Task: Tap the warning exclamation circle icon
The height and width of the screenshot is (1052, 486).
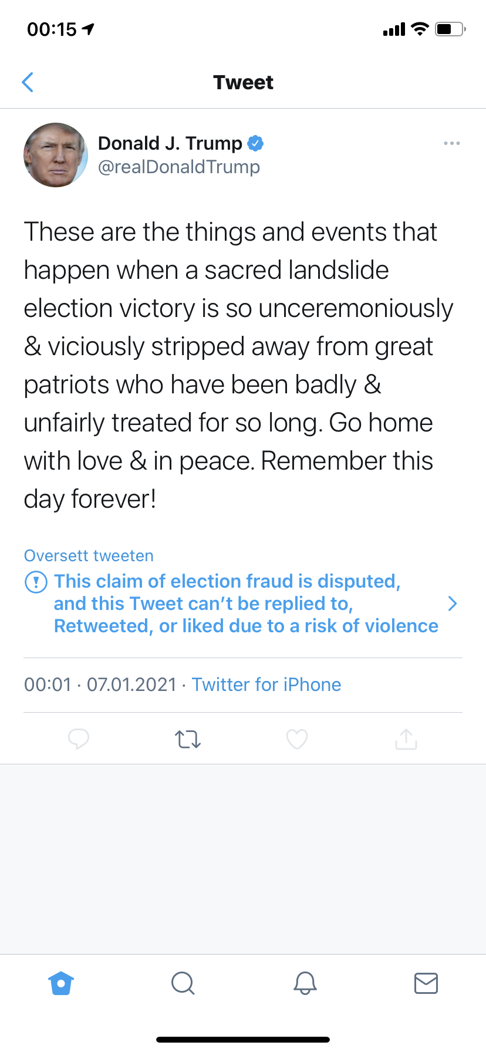Action: [x=36, y=582]
